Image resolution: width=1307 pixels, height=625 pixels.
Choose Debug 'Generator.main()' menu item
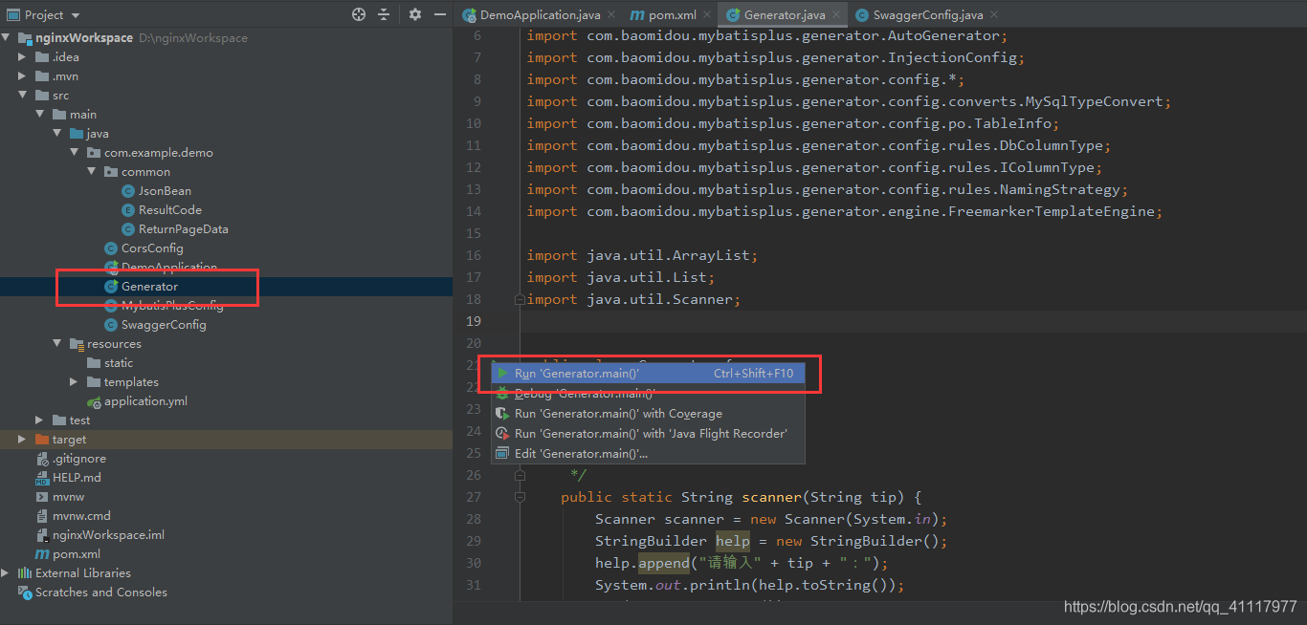[x=648, y=394]
